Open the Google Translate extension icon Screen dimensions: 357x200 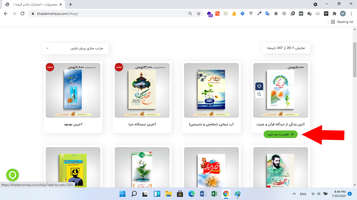[267, 13]
